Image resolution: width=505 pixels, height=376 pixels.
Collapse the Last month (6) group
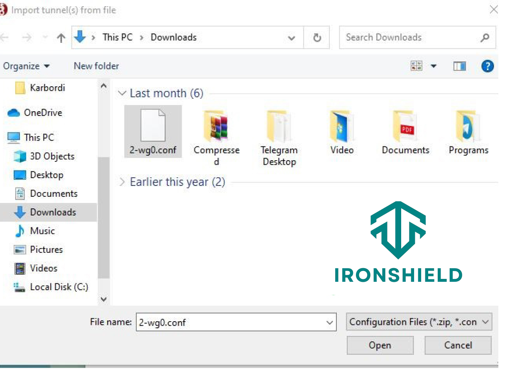point(122,93)
